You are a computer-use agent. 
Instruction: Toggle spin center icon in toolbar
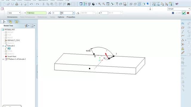coord(85,4)
